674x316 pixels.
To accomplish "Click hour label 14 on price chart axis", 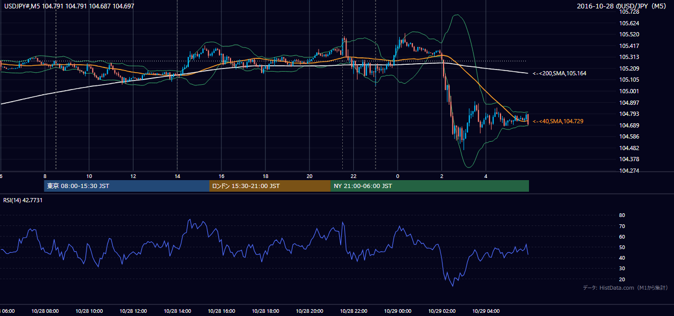I will [x=177, y=176].
